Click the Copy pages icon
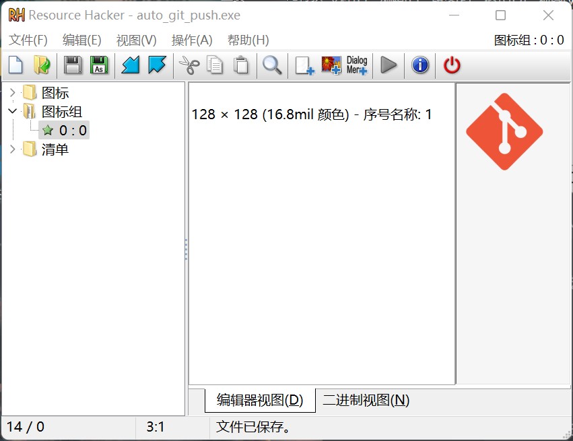 215,65
